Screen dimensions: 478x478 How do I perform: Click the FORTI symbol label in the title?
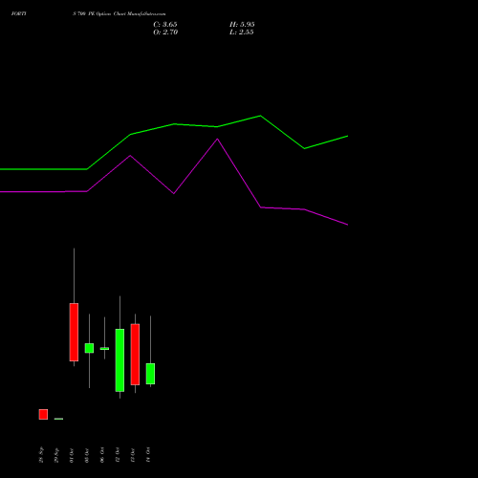(x=19, y=14)
